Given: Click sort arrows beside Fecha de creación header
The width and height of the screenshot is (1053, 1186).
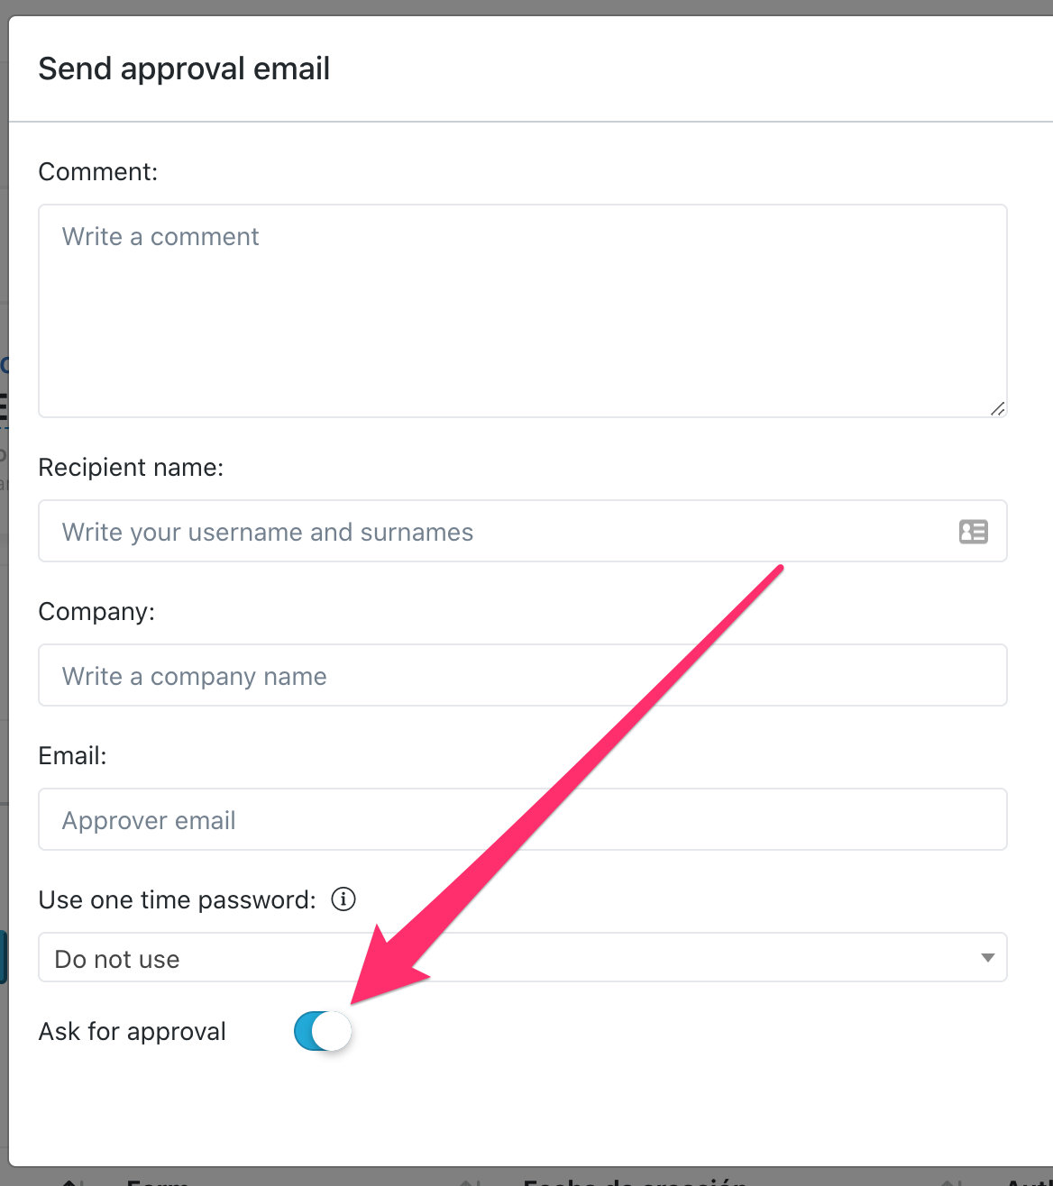Looking at the screenshot, I should point(468,1181).
